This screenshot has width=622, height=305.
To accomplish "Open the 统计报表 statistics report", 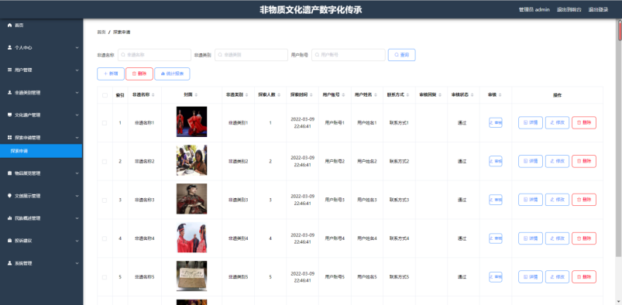I will click(x=172, y=74).
